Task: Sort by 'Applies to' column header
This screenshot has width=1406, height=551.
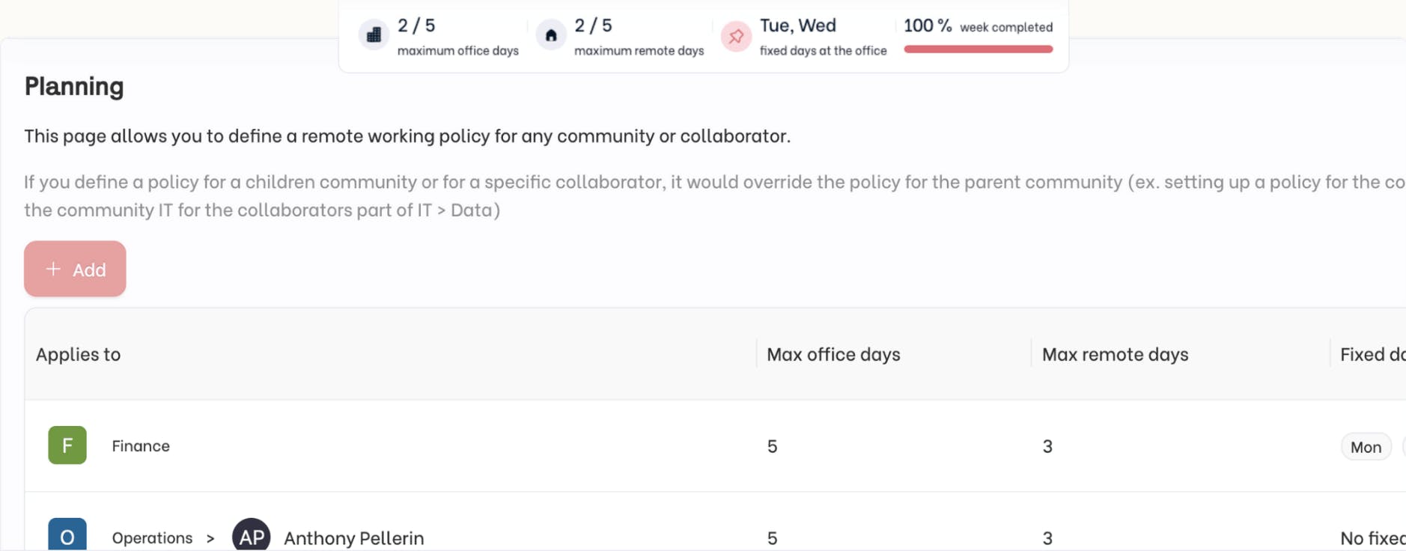Action: (x=79, y=354)
